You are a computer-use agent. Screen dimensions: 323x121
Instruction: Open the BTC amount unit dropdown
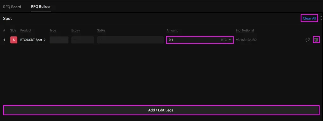[226, 40]
